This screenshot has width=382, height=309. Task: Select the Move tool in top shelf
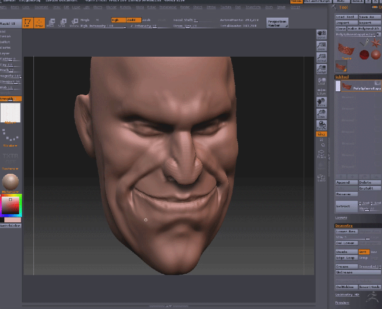click(51, 23)
